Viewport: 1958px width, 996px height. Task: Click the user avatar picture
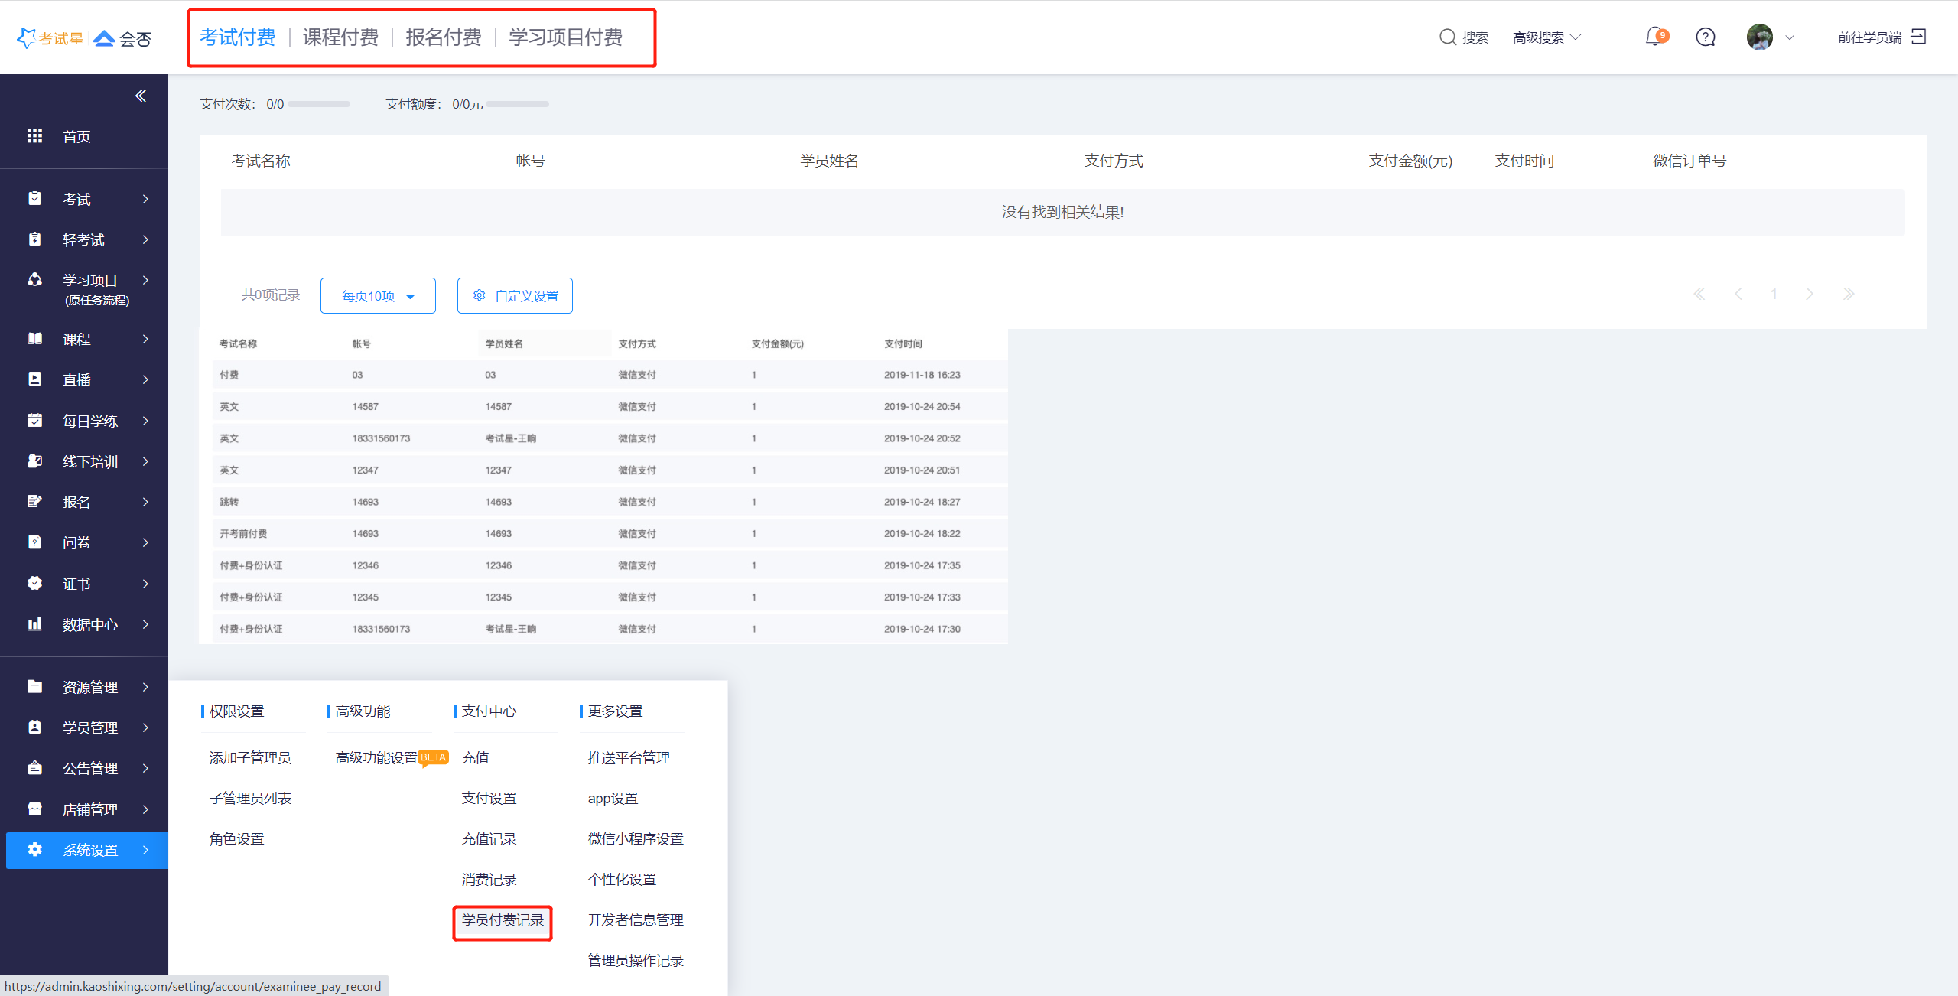pos(1759,37)
